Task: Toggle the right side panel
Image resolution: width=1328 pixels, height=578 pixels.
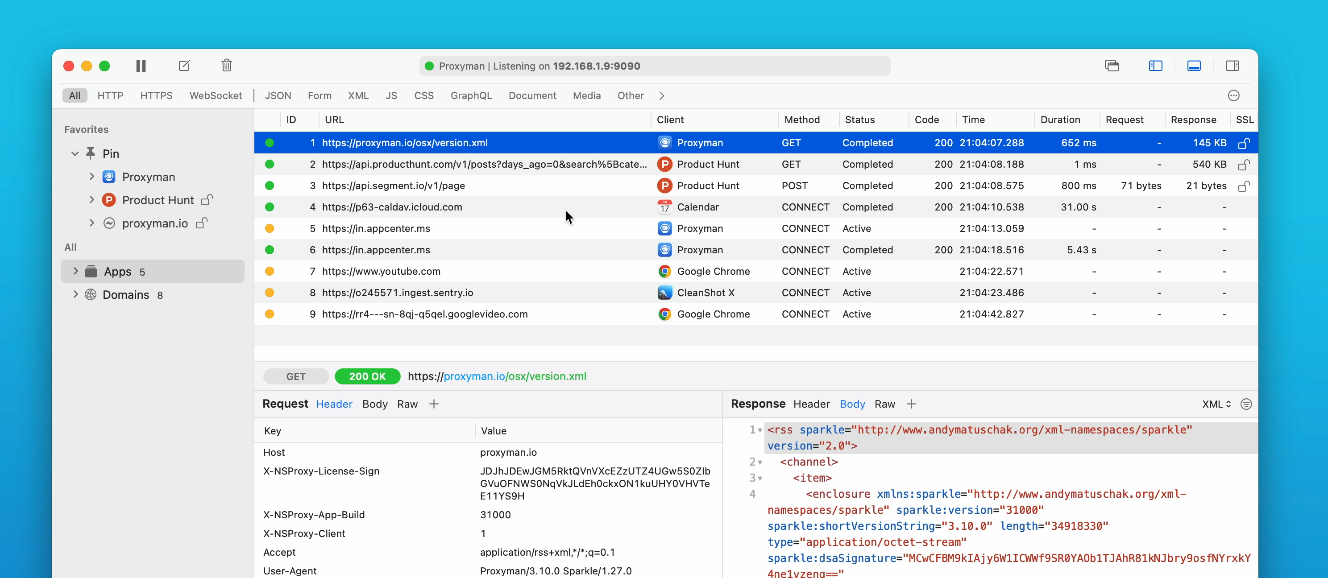Action: point(1232,66)
